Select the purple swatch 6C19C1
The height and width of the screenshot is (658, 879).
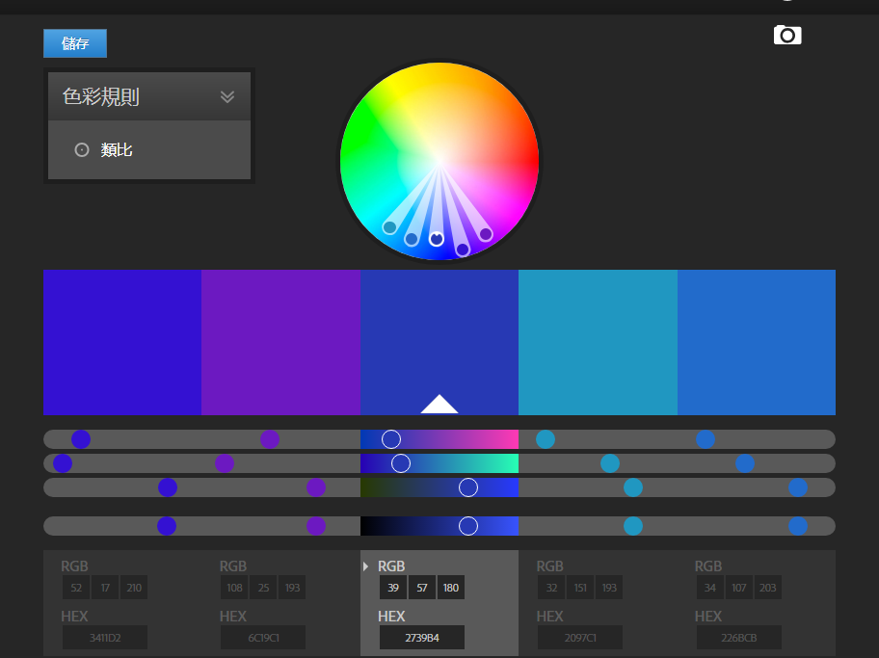pos(280,342)
